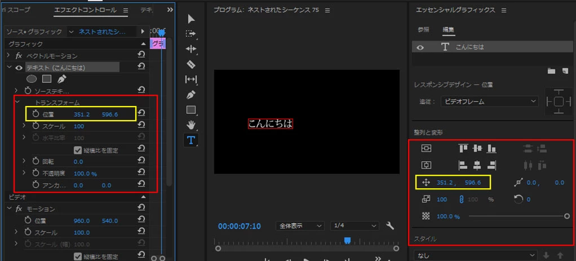The image size is (576, 261).
Task: Create ellipse mask under the text effect
Action: tap(32, 79)
